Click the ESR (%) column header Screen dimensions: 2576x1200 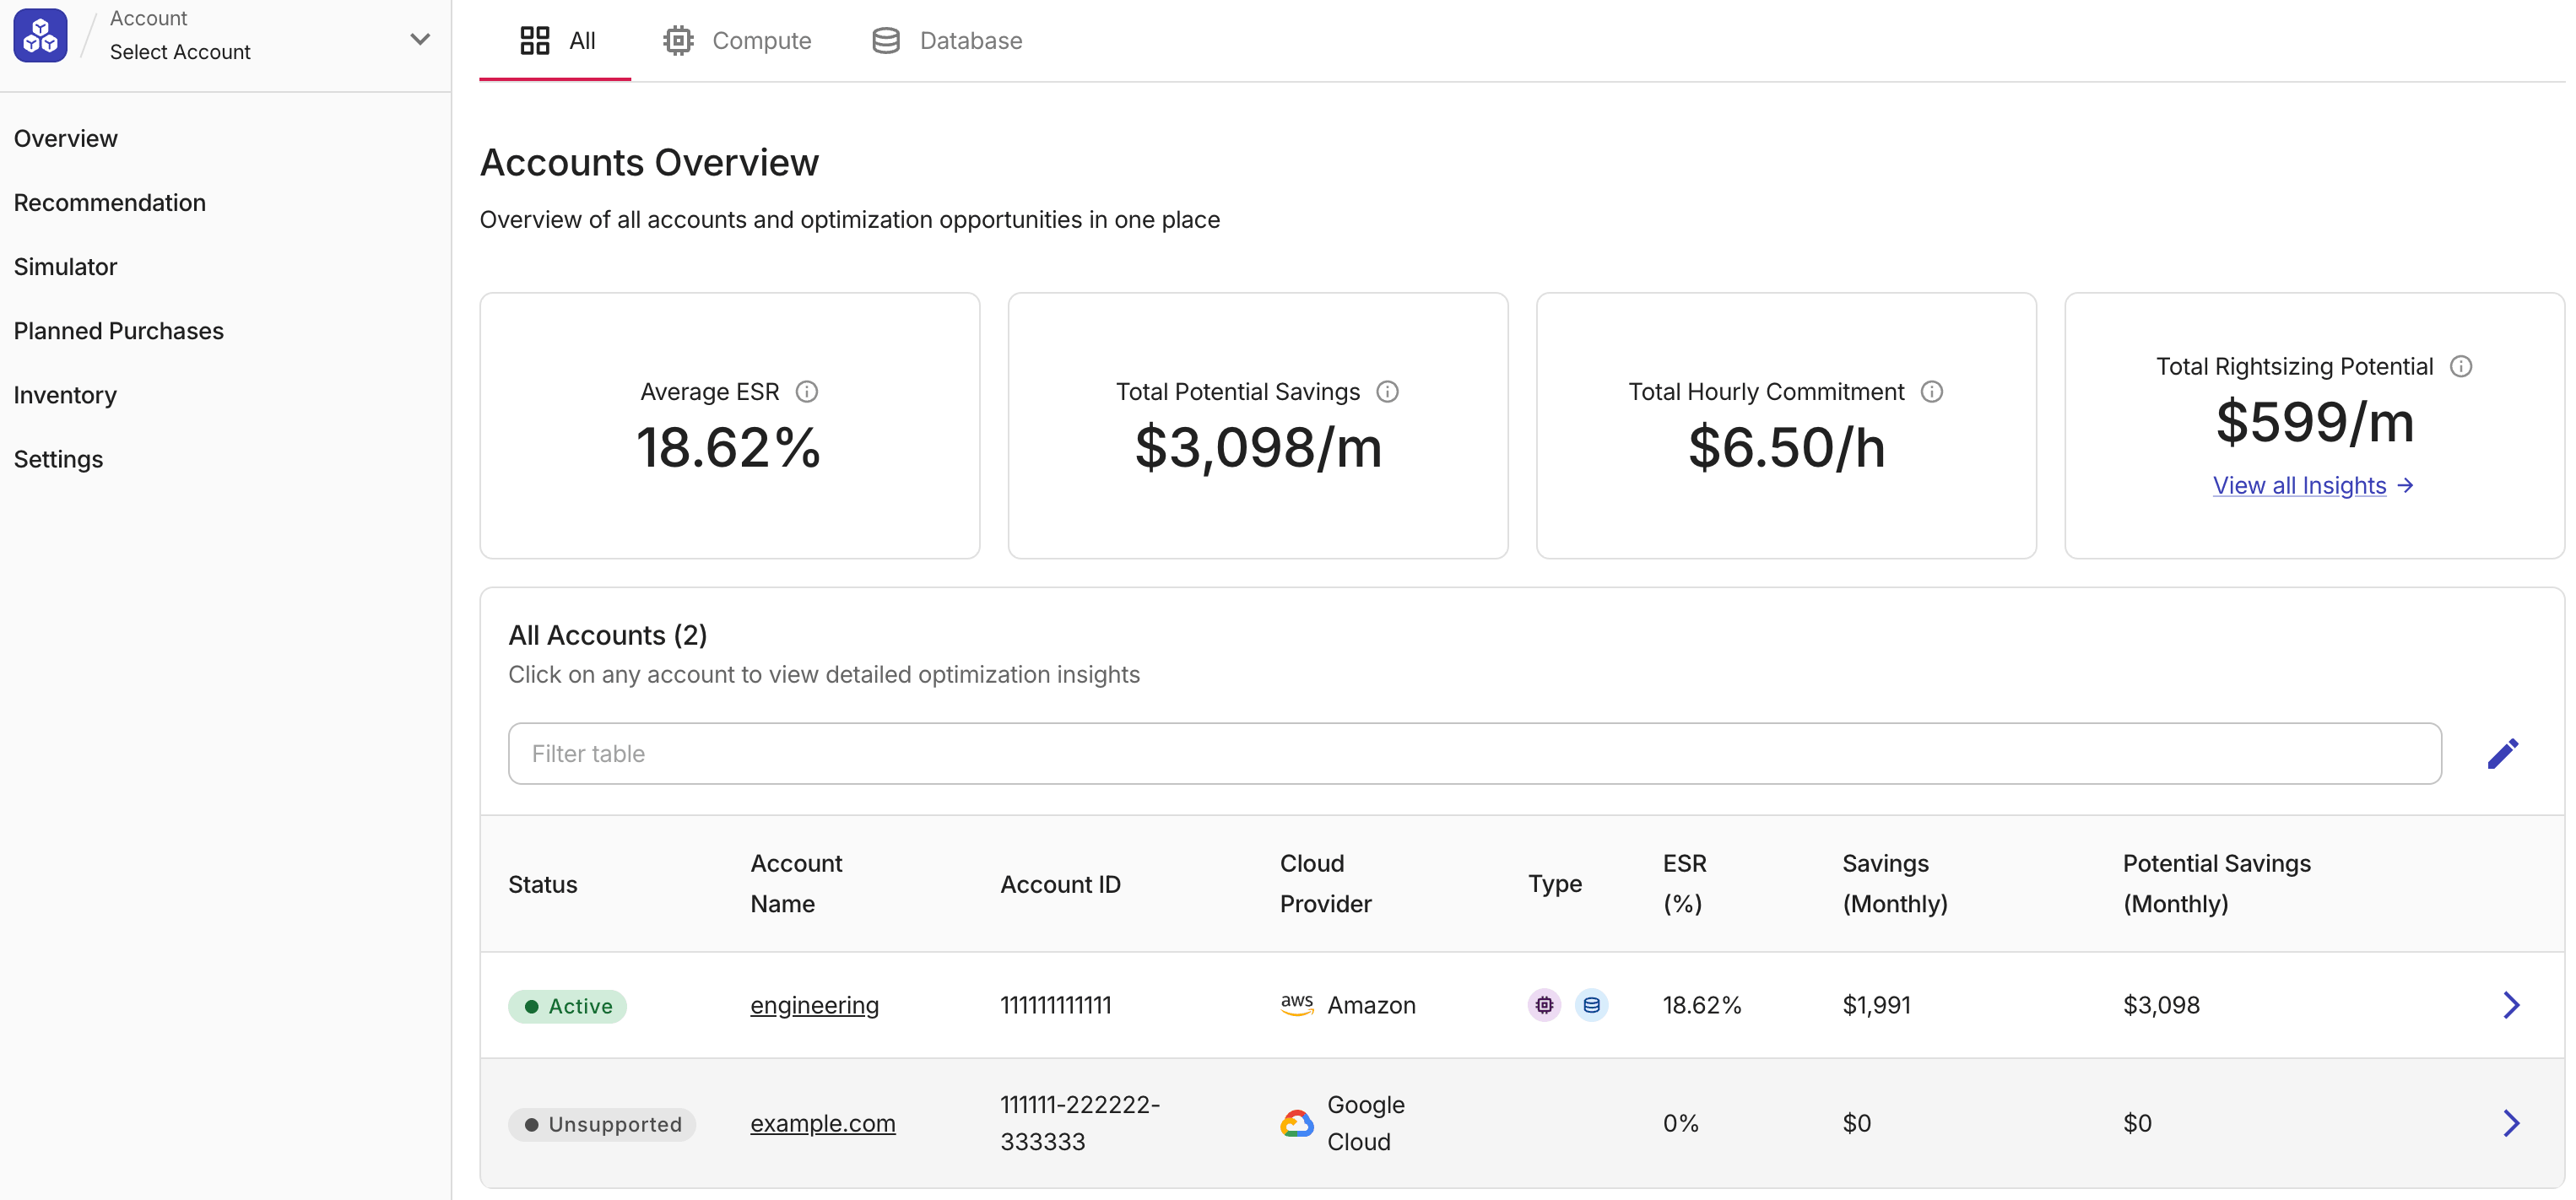click(1685, 884)
